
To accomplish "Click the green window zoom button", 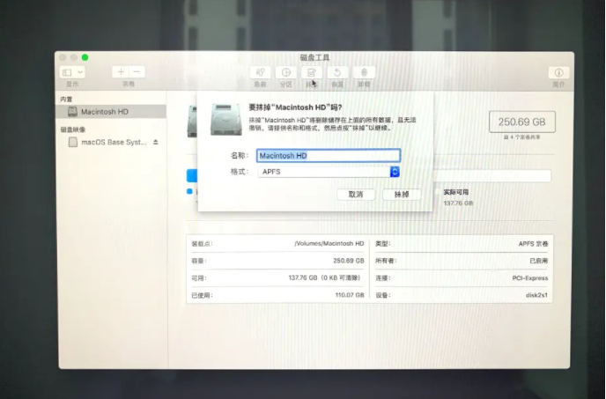I will [x=85, y=57].
